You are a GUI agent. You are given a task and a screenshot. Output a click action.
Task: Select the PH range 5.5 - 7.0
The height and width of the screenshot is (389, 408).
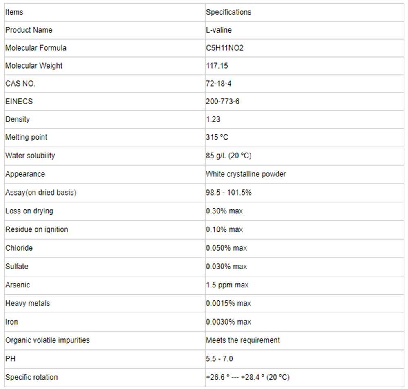(220, 359)
